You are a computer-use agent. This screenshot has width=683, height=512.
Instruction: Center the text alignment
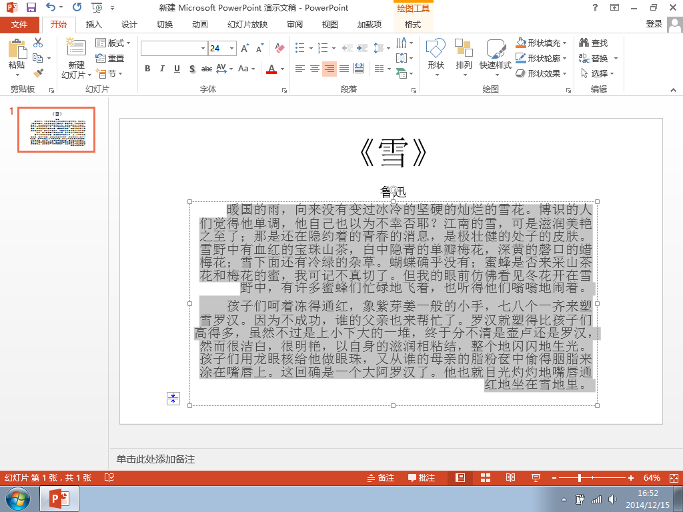315,69
